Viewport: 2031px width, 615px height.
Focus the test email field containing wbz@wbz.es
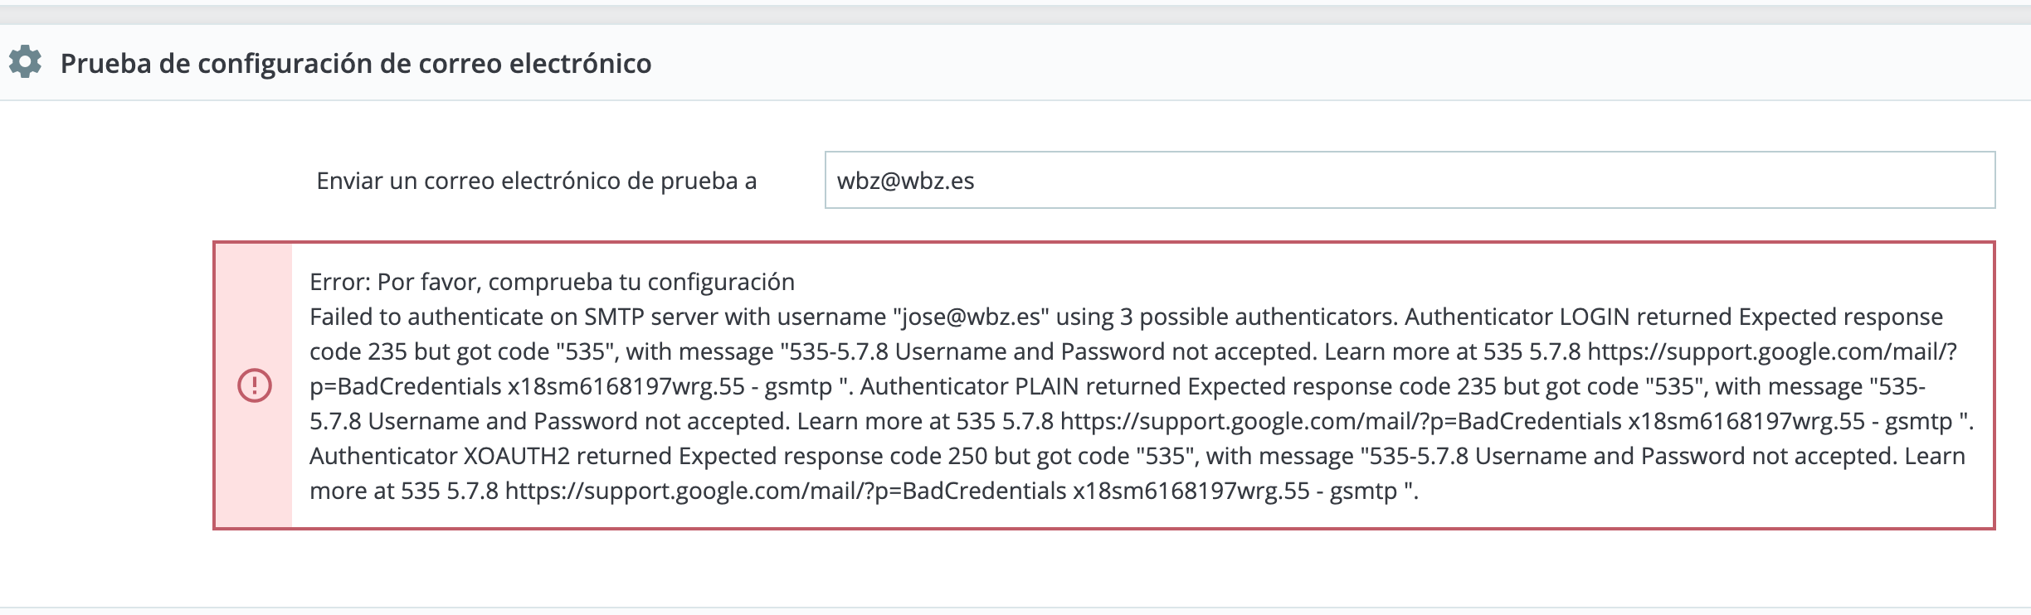(x=1410, y=180)
